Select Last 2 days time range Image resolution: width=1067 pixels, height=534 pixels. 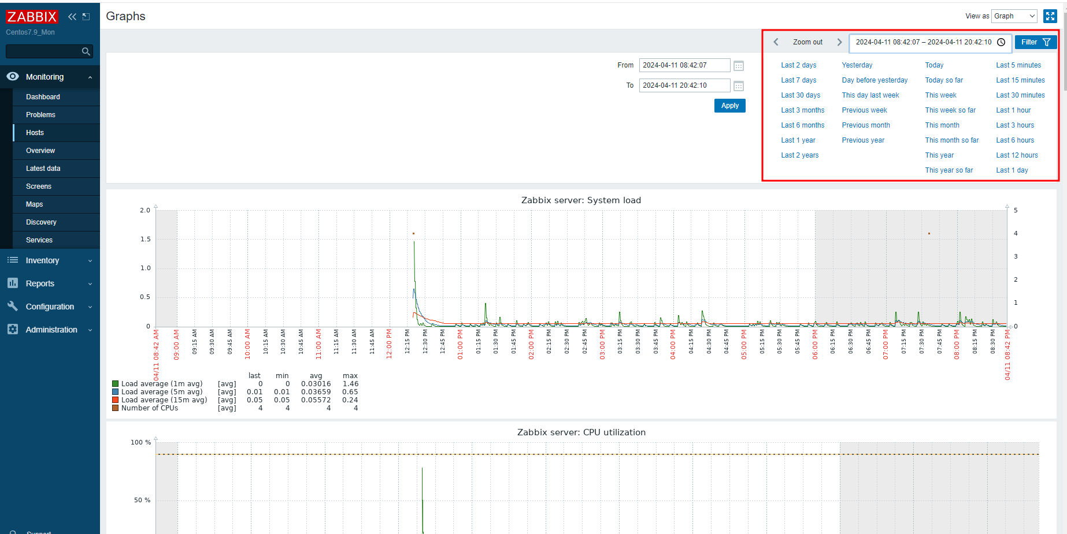tap(799, 65)
